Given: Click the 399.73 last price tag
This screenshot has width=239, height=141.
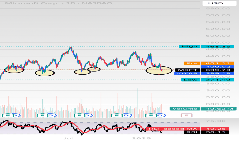Looking at the screenshot, I should [x=217, y=70].
